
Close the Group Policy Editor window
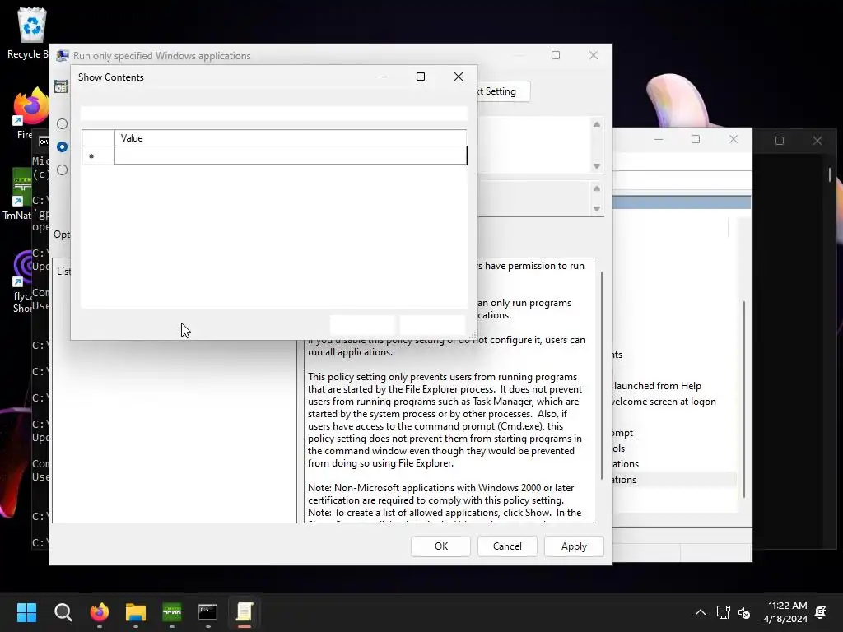[x=733, y=139]
